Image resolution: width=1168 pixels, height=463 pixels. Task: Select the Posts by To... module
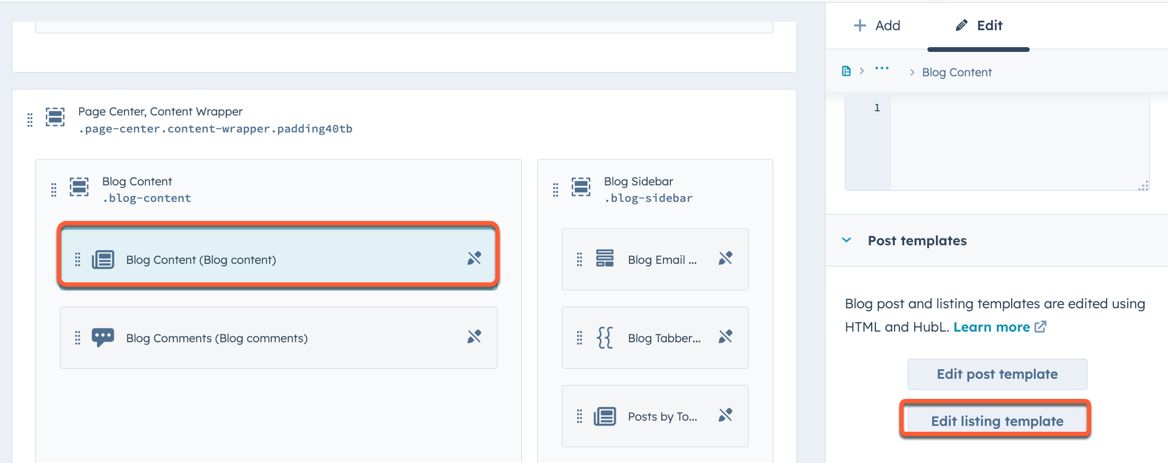[655, 416]
